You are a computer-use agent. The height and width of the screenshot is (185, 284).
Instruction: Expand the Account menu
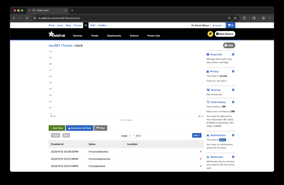click(x=218, y=25)
